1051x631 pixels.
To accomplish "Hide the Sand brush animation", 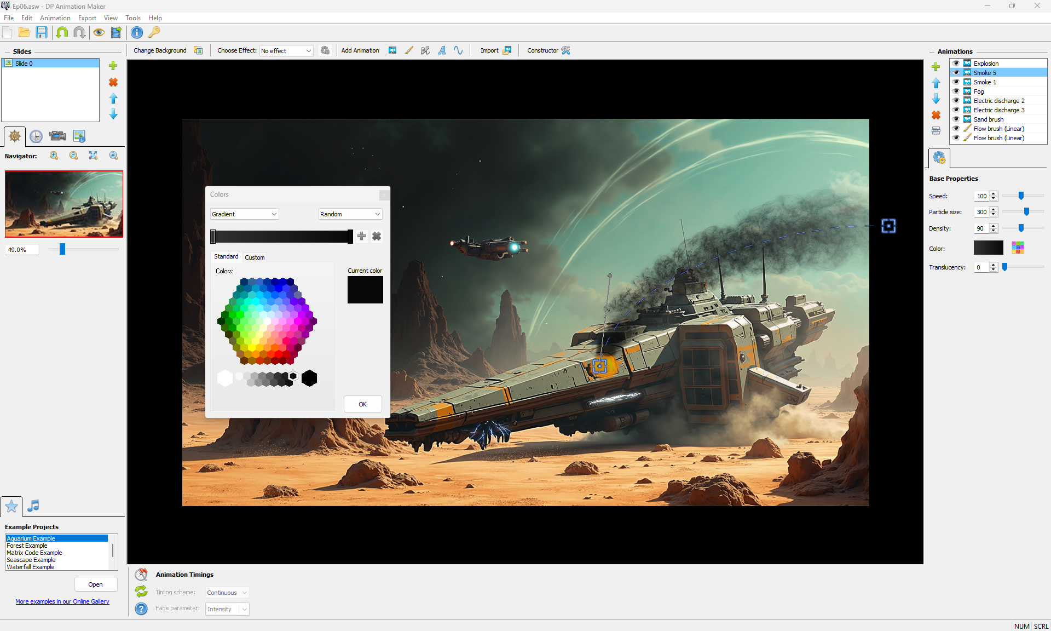I will [956, 119].
